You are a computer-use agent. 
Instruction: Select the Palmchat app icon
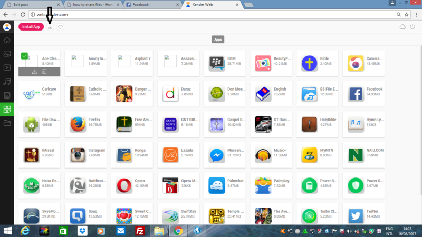tap(216, 185)
